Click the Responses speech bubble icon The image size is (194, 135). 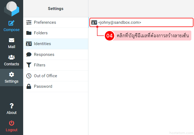point(29,55)
